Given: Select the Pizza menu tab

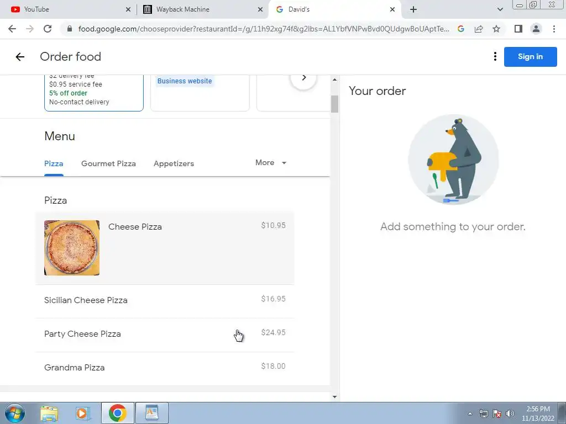Looking at the screenshot, I should (x=54, y=163).
